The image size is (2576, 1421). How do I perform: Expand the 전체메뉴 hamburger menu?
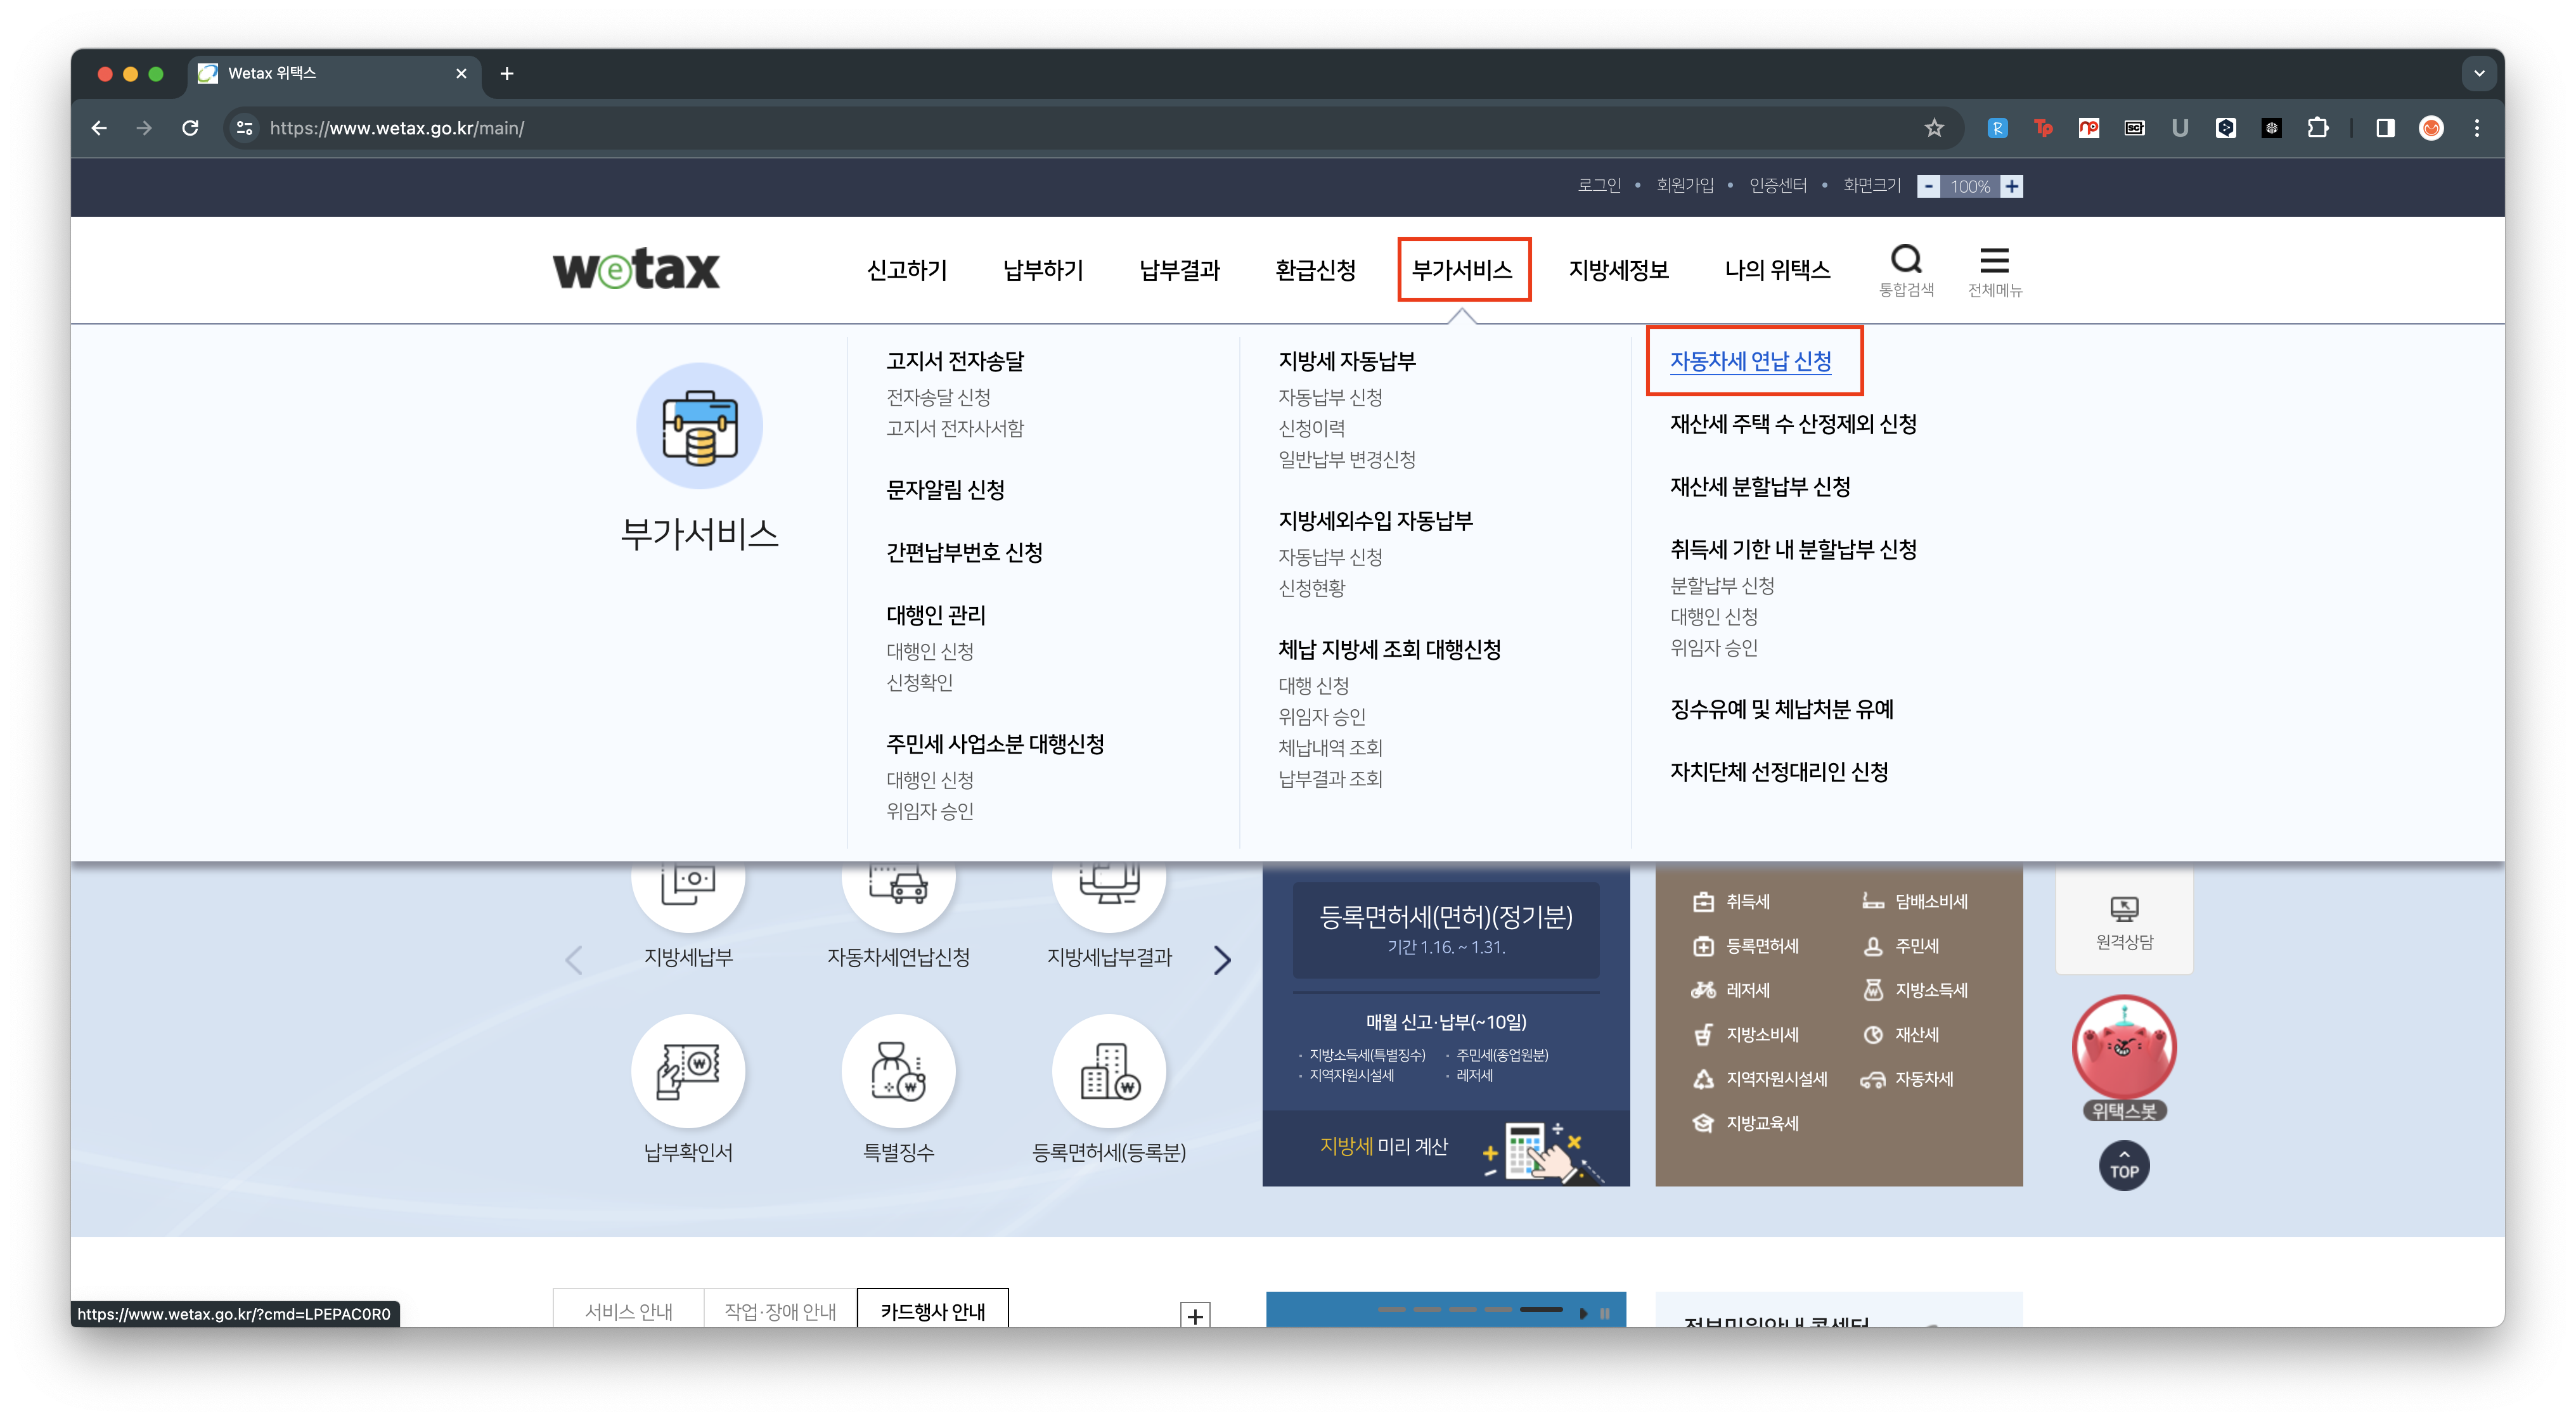click(x=1993, y=262)
